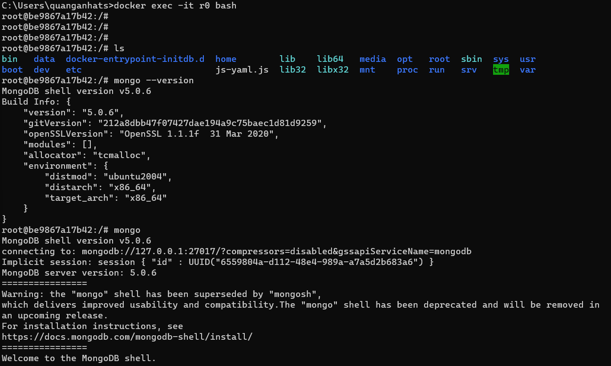Click the libx32 directory name
Viewport: 611px width, 366px height.
(332, 70)
